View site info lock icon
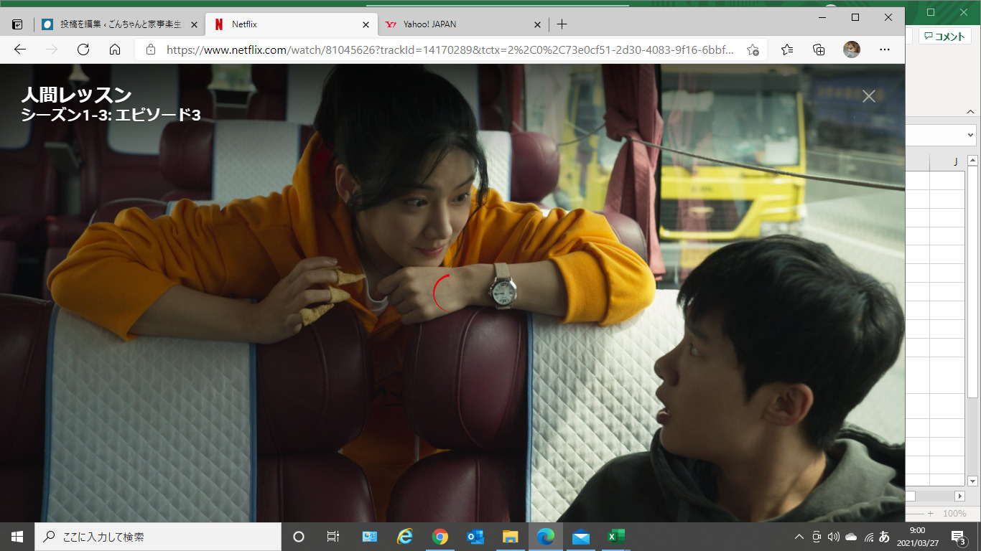 [x=151, y=50]
